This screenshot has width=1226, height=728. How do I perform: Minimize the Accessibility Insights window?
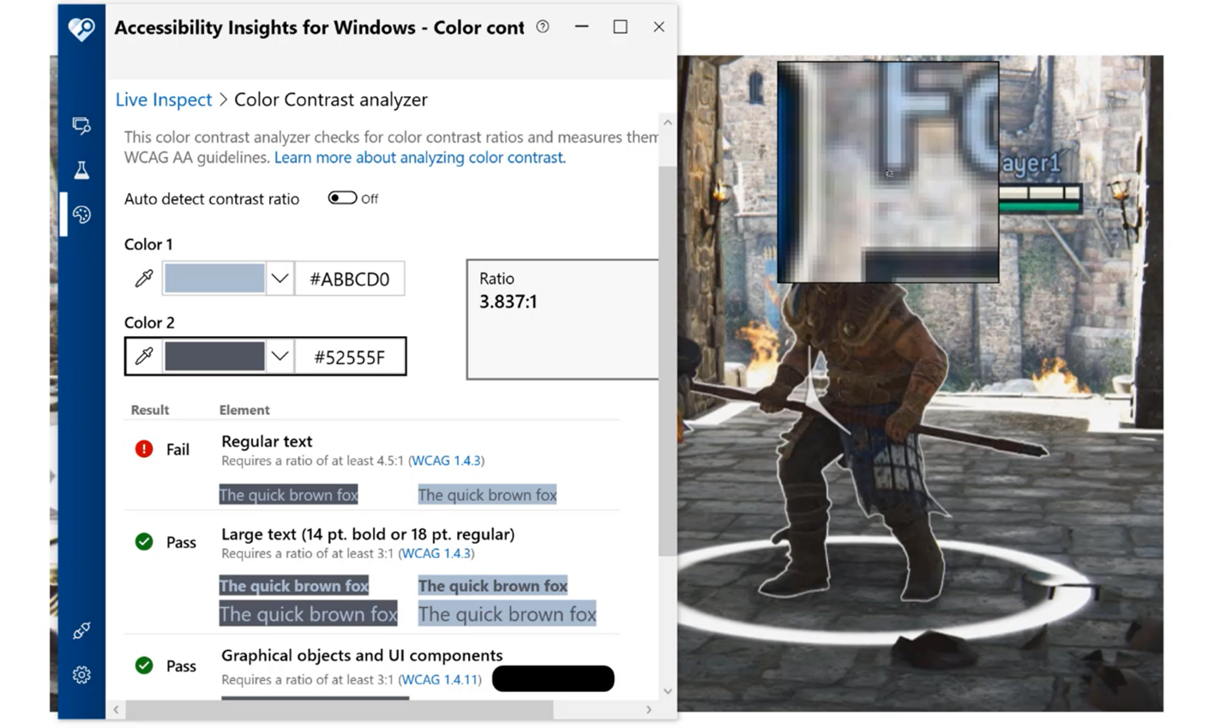coord(582,27)
